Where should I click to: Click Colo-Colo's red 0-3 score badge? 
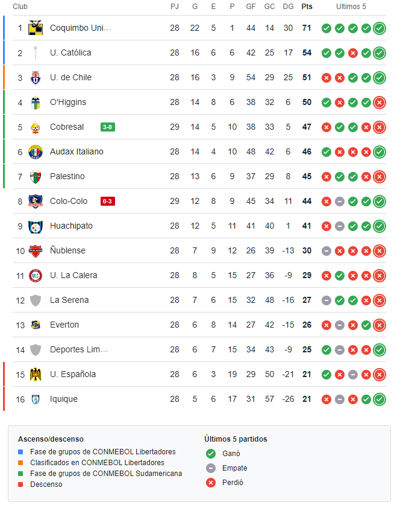(x=107, y=201)
